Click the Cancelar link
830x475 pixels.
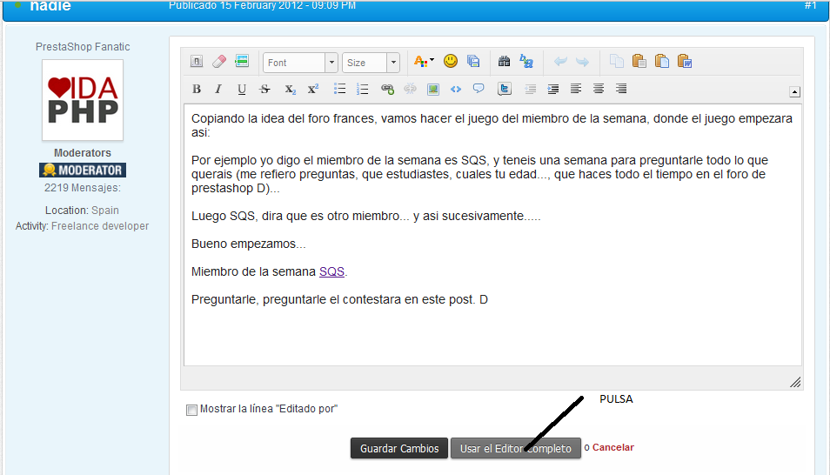tap(612, 447)
